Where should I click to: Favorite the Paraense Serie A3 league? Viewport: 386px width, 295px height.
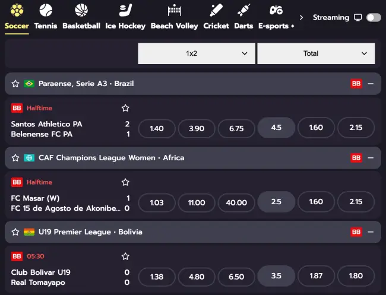[x=15, y=84]
